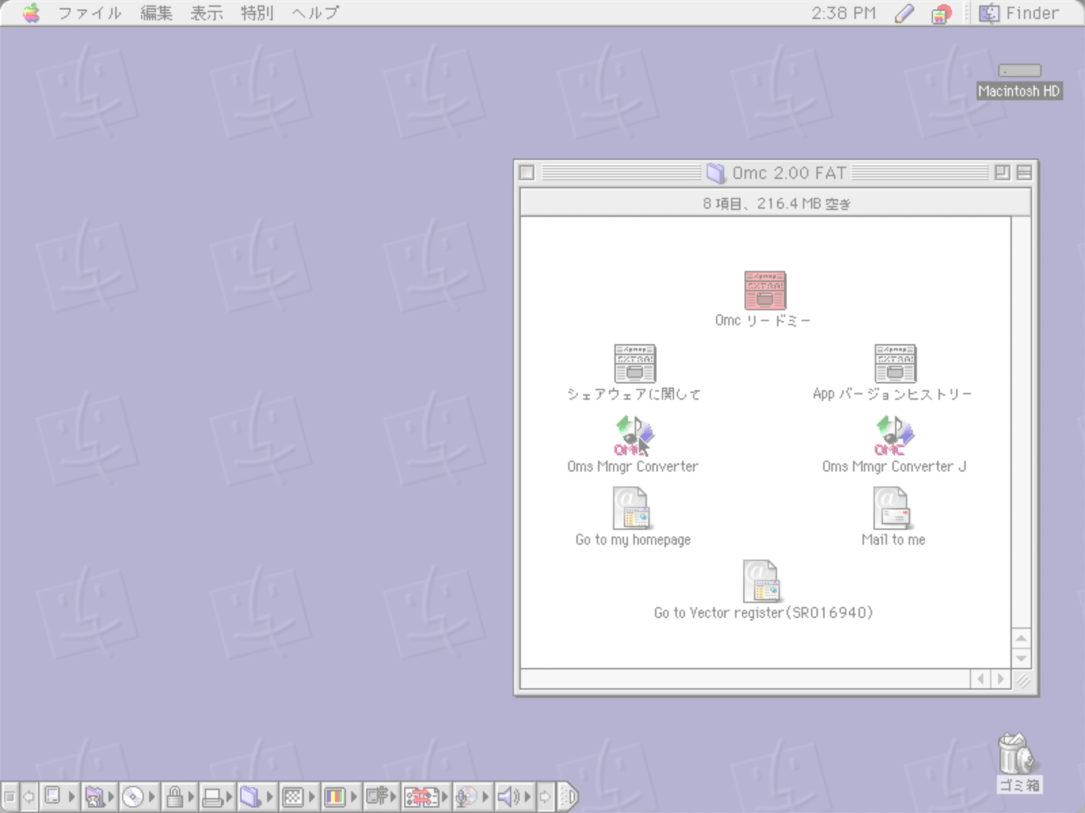Click the scroll left arrow in Omc window
The height and width of the screenshot is (813, 1085).
tap(981, 679)
